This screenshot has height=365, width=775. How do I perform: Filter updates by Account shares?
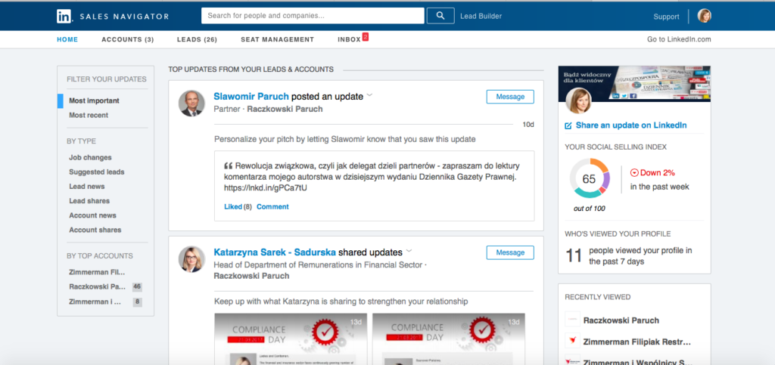[x=95, y=230]
